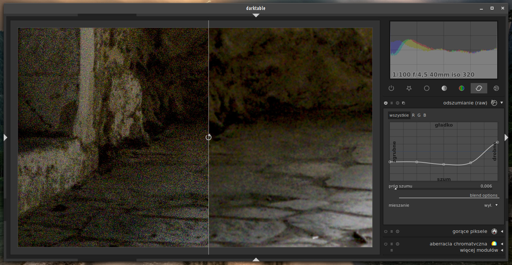Open presets menu of gorące piksele

point(392,231)
